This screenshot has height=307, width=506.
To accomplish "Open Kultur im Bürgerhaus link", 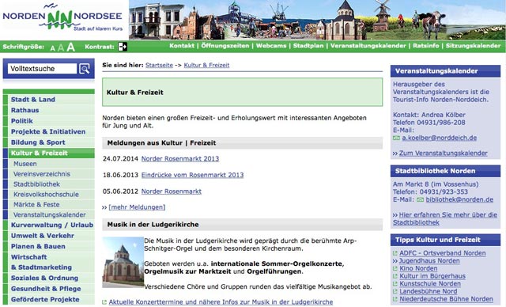I will 432,276.
